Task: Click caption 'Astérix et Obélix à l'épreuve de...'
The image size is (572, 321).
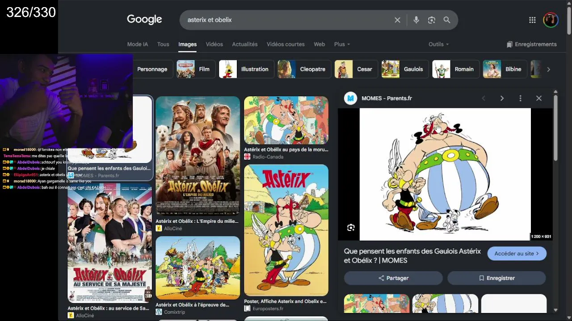Action: tap(192, 305)
